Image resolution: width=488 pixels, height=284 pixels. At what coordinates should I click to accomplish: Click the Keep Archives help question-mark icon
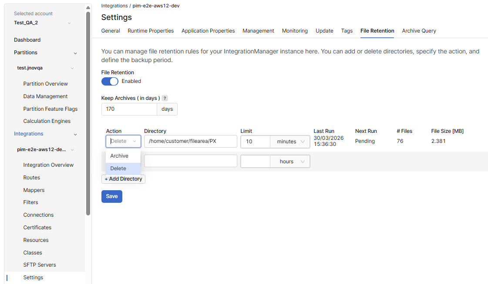click(x=165, y=98)
